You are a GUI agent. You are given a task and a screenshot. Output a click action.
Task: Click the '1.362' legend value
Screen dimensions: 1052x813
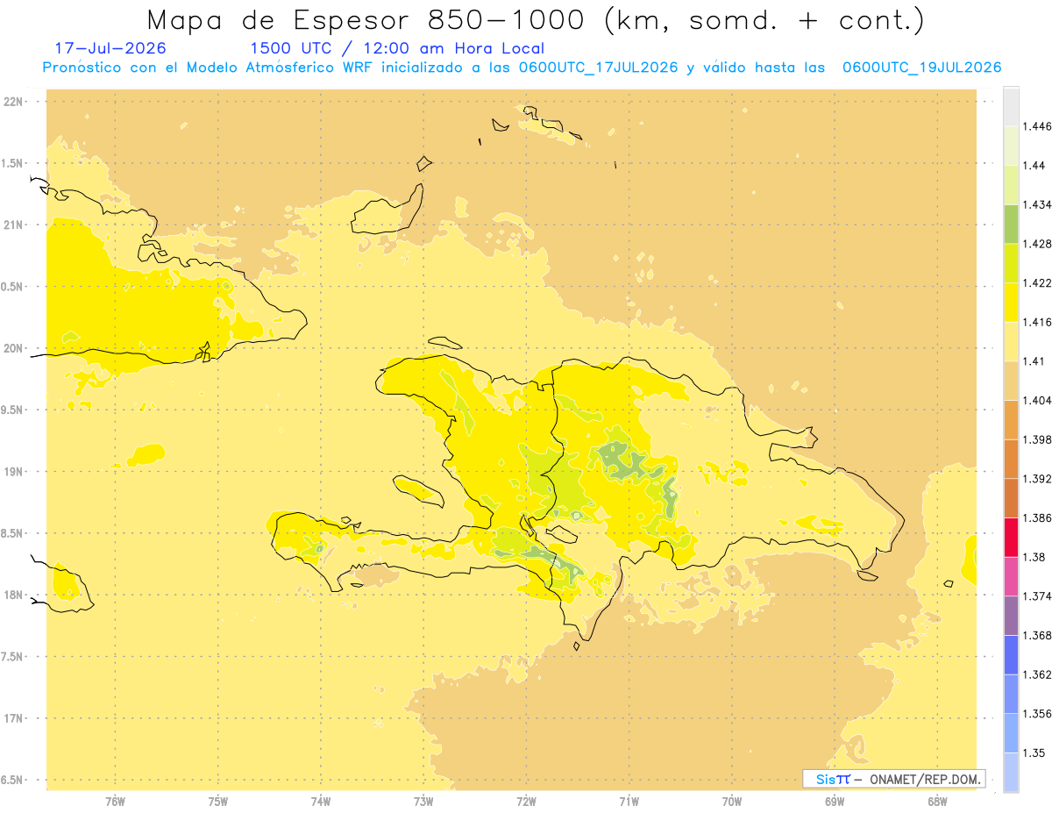tap(1039, 674)
